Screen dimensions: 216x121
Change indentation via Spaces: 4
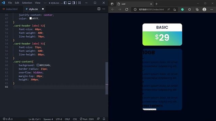[x=48, y=119]
